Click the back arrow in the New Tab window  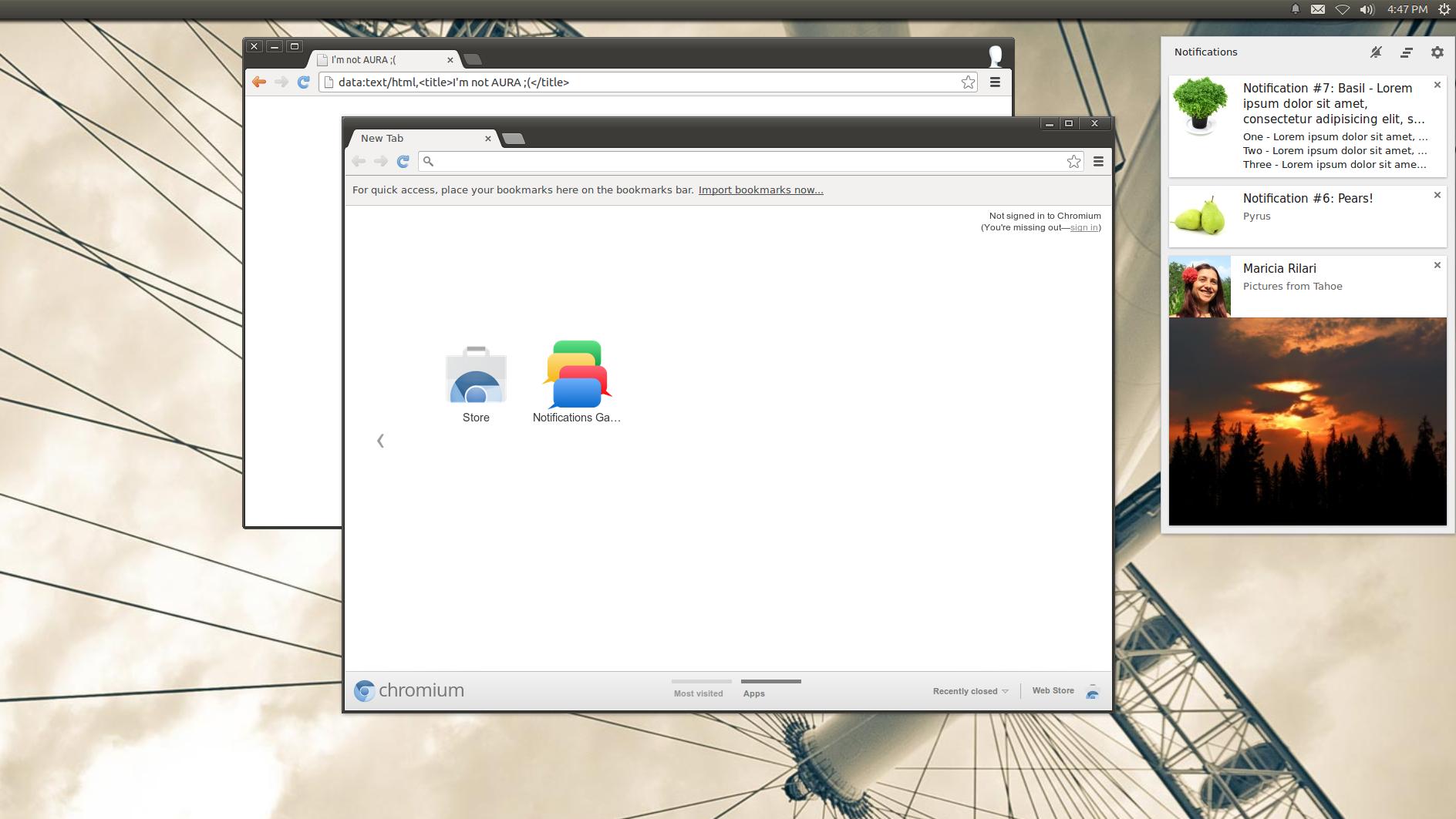(358, 161)
